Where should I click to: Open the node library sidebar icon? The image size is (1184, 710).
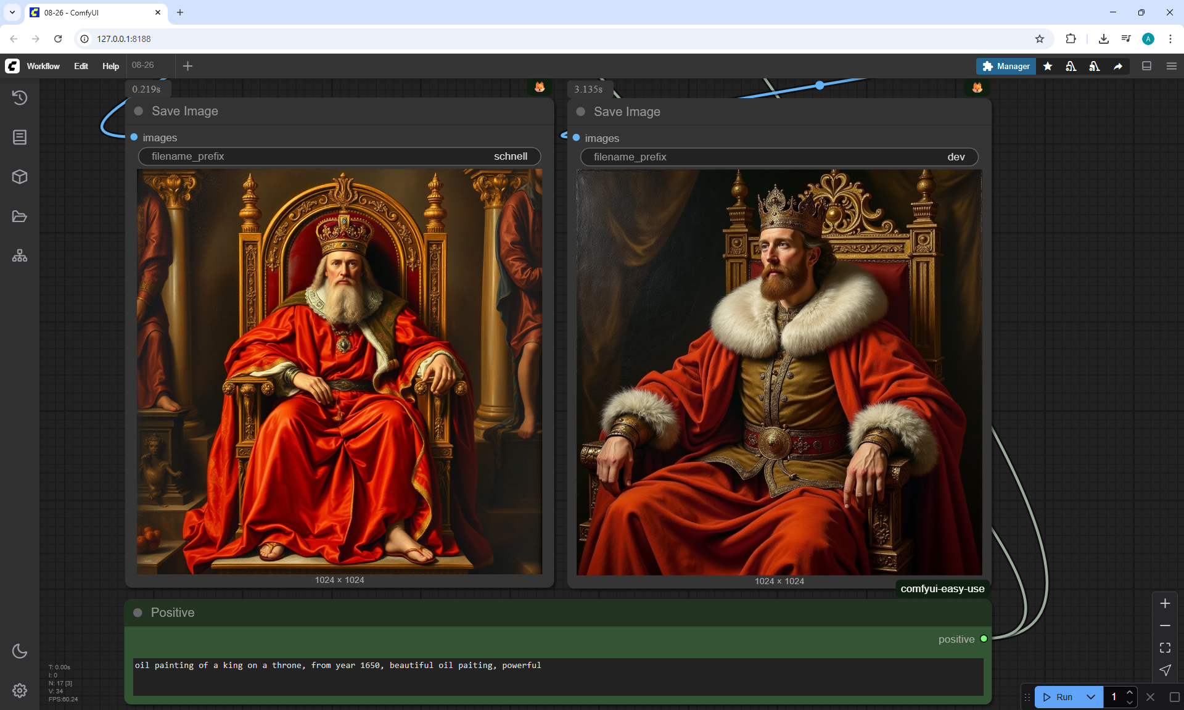[20, 137]
